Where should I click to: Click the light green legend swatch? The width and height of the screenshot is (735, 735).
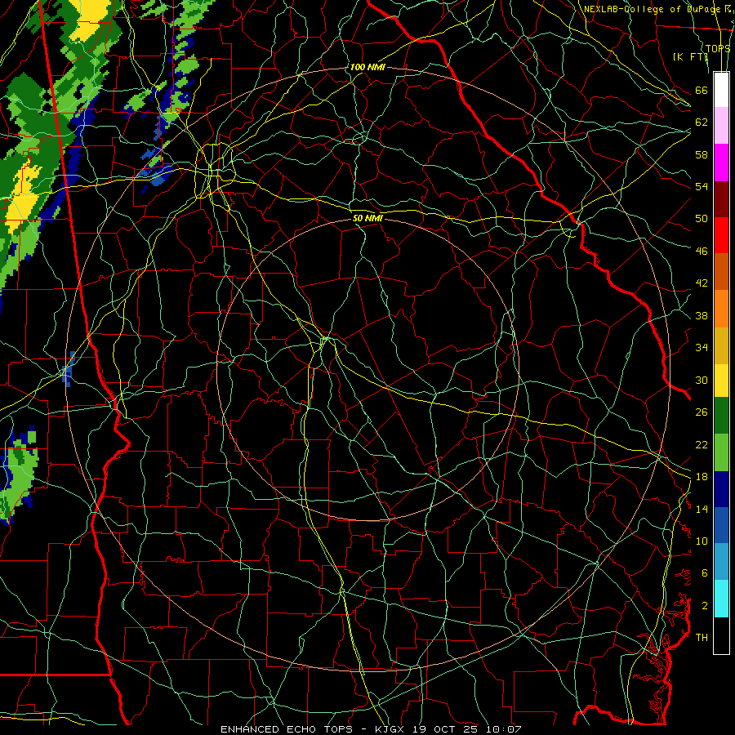click(x=721, y=452)
